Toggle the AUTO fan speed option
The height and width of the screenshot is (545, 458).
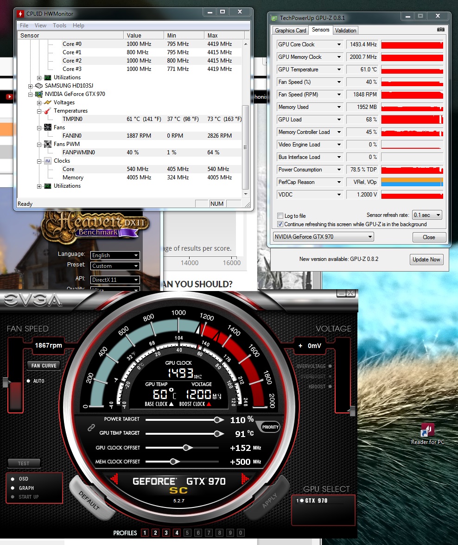[29, 381]
